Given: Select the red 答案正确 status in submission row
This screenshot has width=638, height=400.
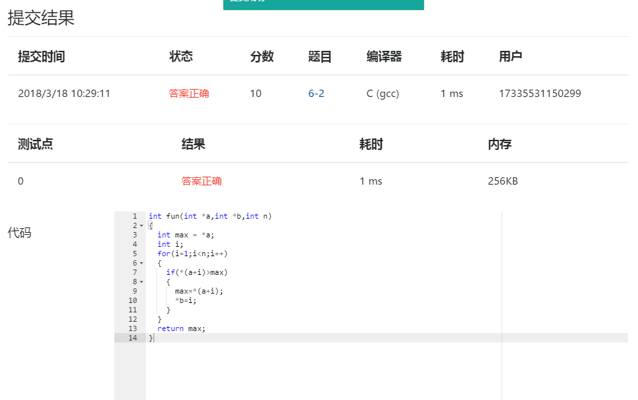Looking at the screenshot, I should 189,94.
